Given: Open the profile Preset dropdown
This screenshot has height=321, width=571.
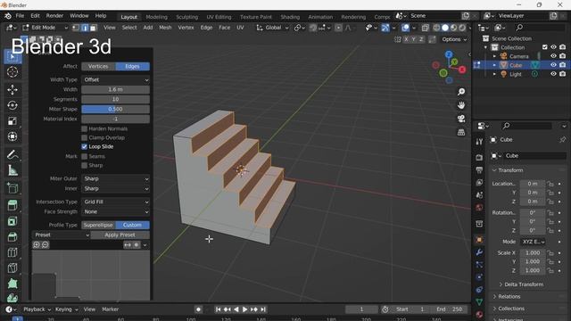Looking at the screenshot, I should [61, 235].
